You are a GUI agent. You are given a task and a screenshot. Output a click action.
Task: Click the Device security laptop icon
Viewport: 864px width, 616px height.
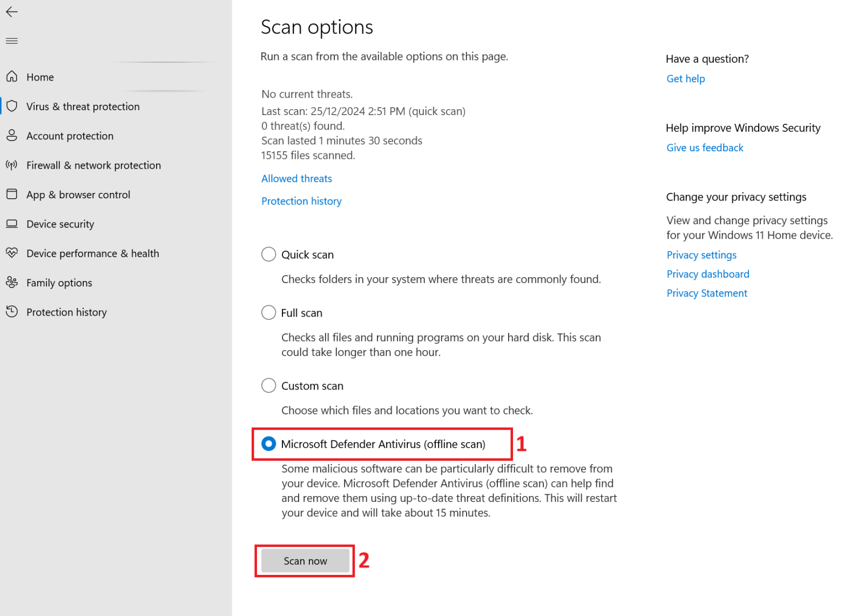coord(12,224)
